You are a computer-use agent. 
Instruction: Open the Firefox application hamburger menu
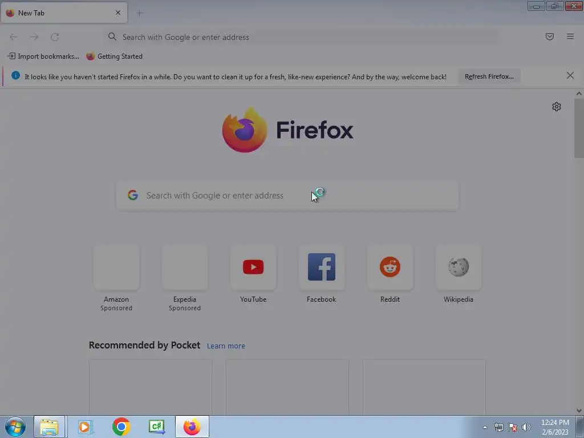[570, 36]
